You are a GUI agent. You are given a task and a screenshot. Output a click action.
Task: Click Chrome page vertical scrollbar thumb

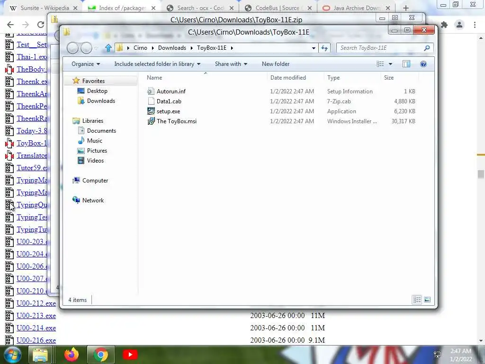tap(481, 174)
